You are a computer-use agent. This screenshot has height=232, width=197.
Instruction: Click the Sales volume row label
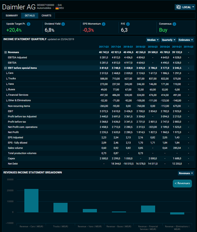tap(15, 148)
